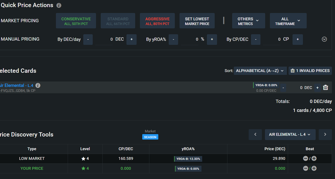Go to previous card with left arrow
The width and height of the screenshot is (335, 179).
coord(255,134)
